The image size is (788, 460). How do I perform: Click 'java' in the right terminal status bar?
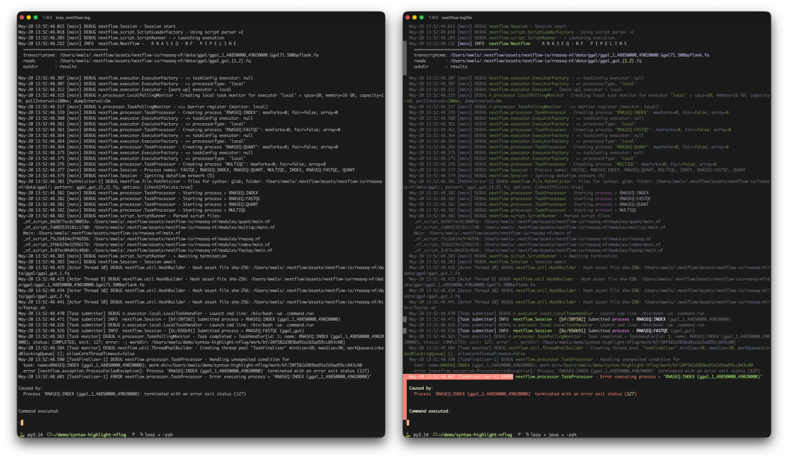click(553, 435)
